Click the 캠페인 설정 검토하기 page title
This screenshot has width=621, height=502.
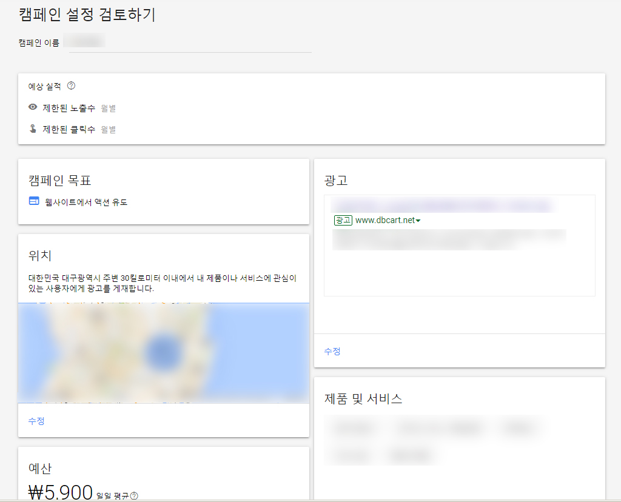(x=87, y=15)
